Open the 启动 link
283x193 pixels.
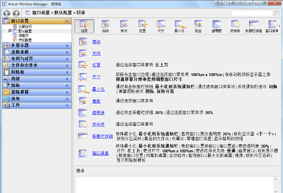click(x=96, y=42)
